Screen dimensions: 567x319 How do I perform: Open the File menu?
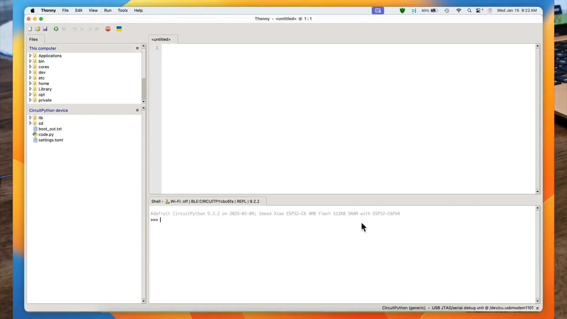[x=65, y=10]
